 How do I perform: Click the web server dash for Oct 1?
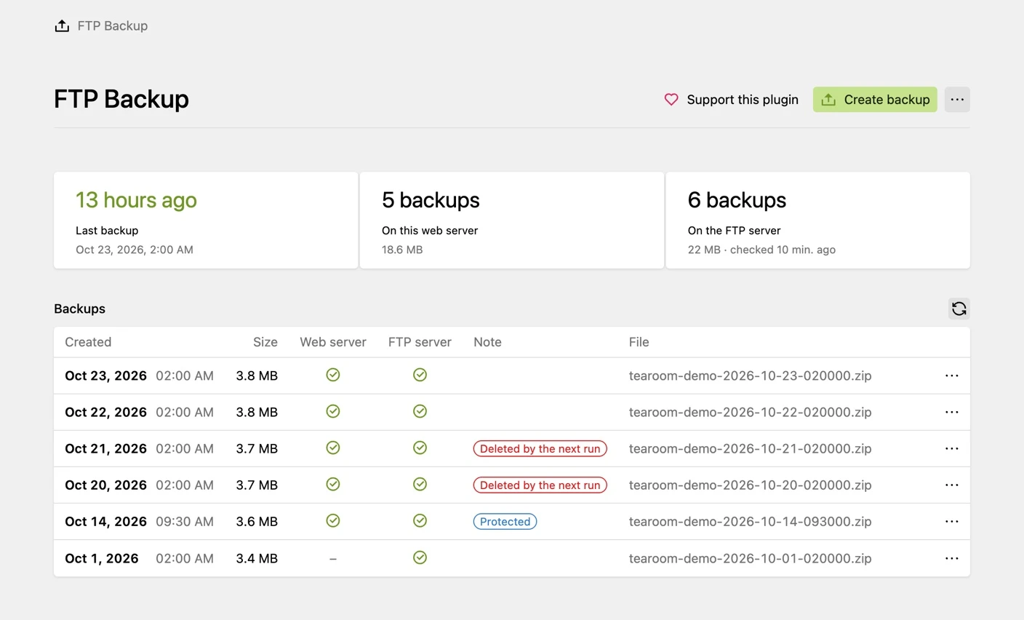(x=333, y=559)
